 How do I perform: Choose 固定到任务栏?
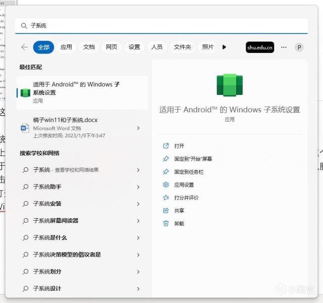pyautogui.click(x=189, y=172)
